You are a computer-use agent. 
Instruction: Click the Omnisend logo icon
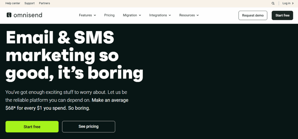[x=9, y=15]
